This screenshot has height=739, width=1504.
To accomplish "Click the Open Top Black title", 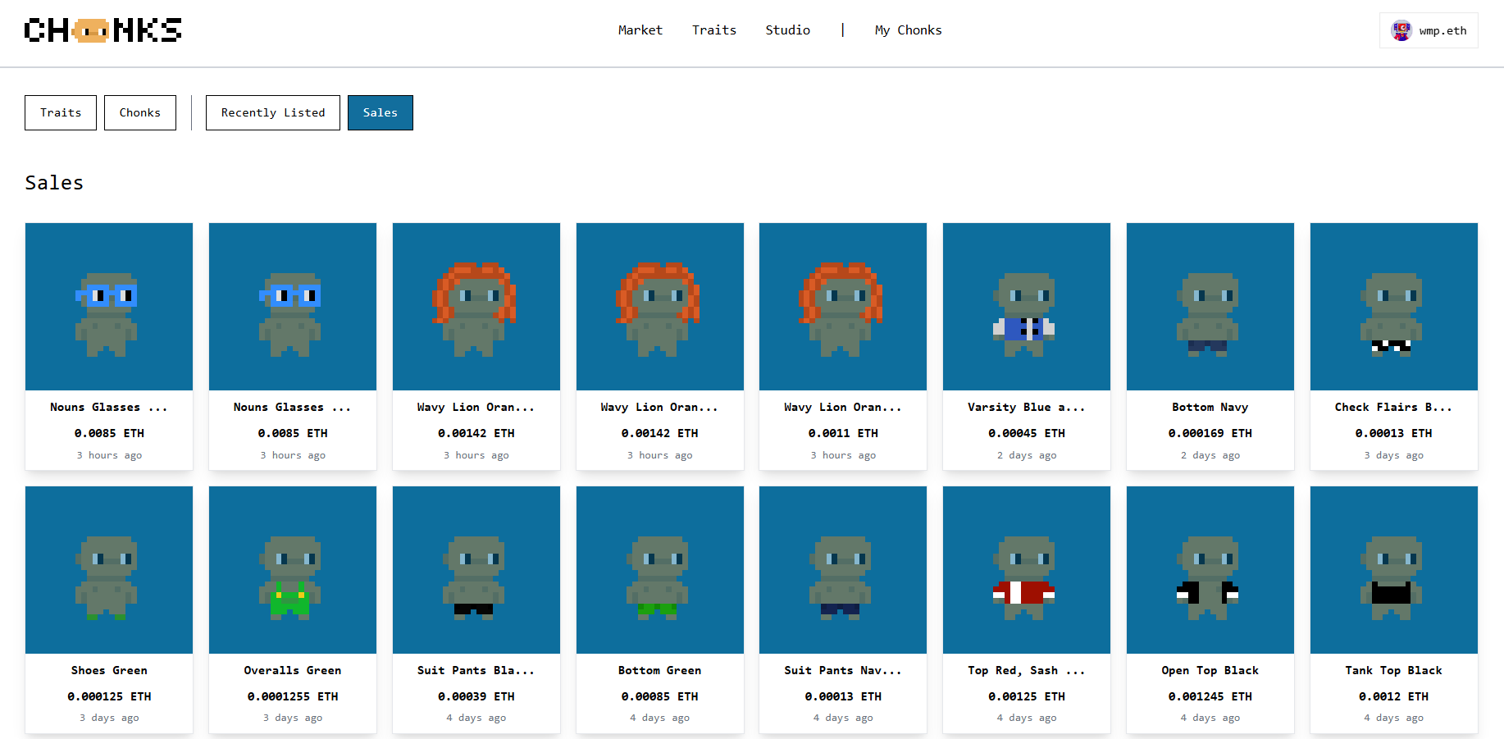I will click(1210, 671).
